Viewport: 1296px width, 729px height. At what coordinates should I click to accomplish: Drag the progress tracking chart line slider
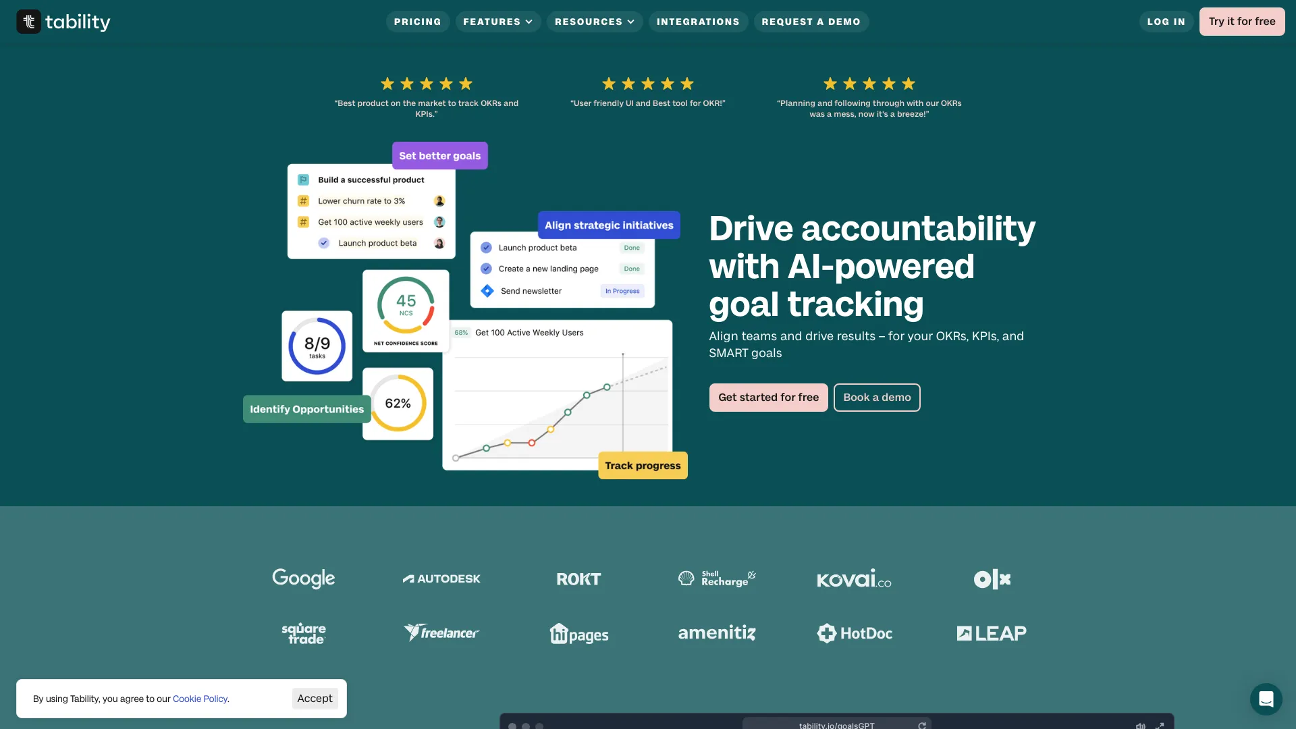tap(623, 354)
